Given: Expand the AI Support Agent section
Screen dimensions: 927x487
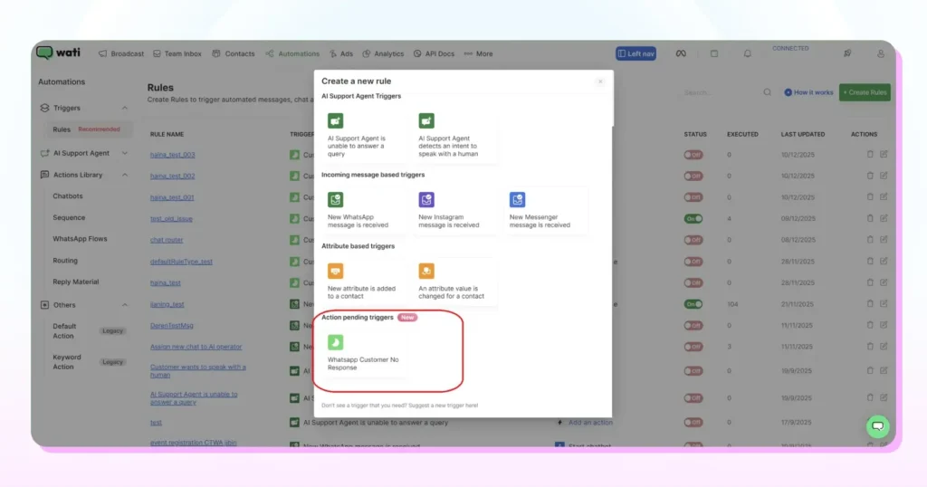Looking at the screenshot, I should click(x=125, y=153).
